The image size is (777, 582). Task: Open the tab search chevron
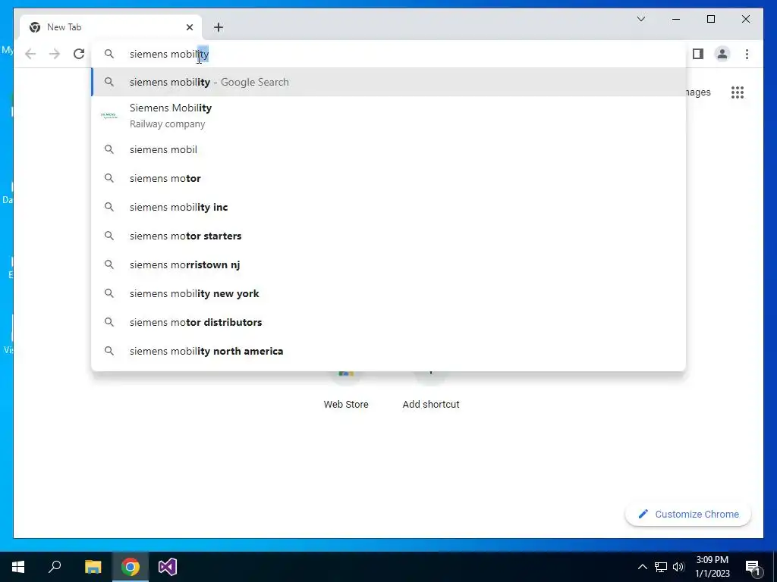point(640,19)
